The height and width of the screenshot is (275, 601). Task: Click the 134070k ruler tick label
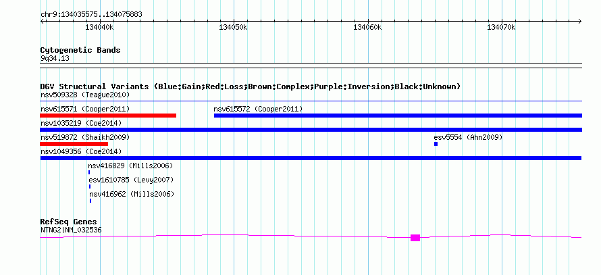[x=501, y=27]
